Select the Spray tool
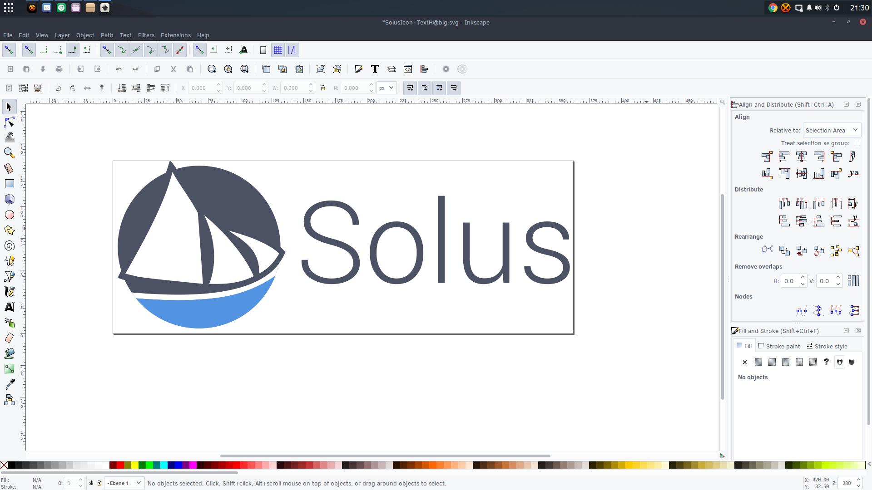 click(9, 323)
